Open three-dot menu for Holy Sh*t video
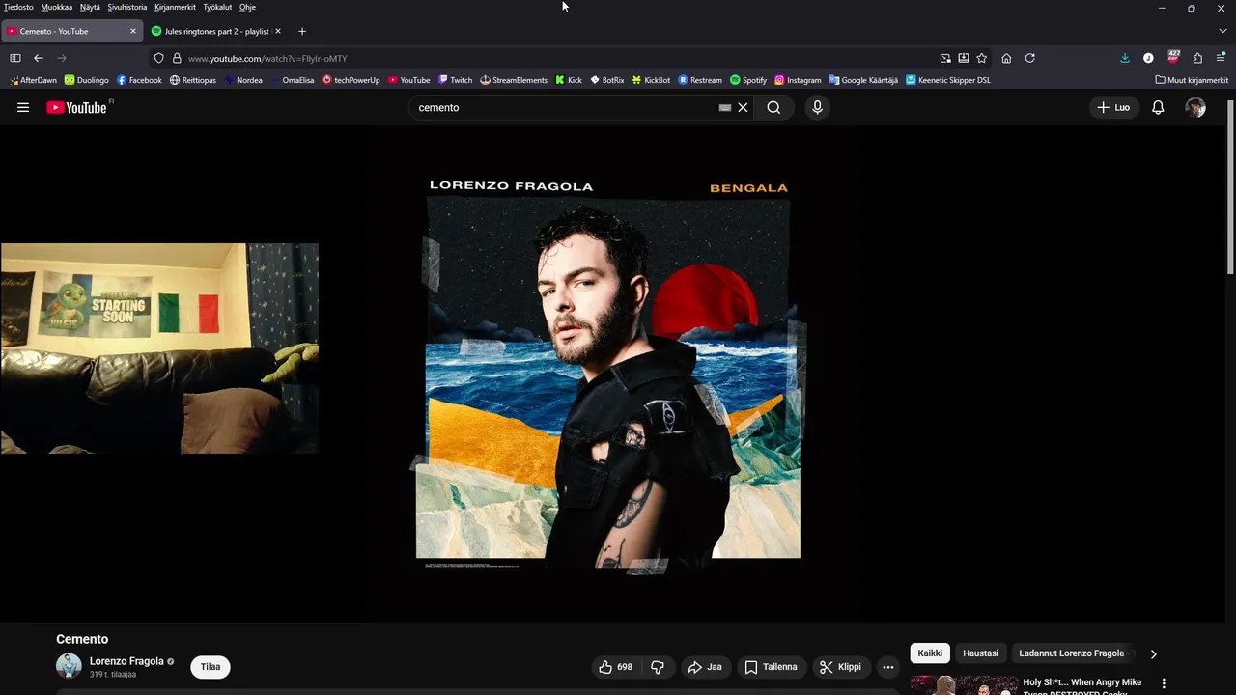The height and width of the screenshot is (695, 1236). [1164, 683]
